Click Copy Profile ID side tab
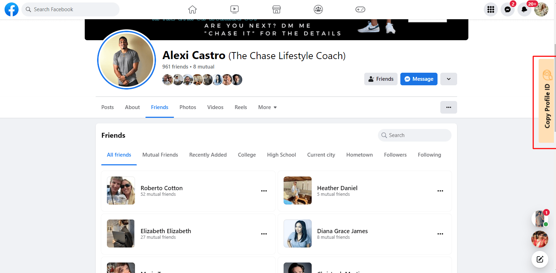556x273 pixels. [x=546, y=101]
